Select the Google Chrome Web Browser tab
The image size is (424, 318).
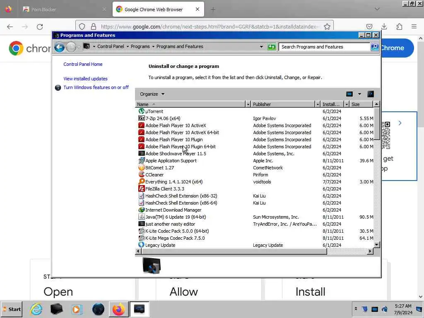[158, 9]
